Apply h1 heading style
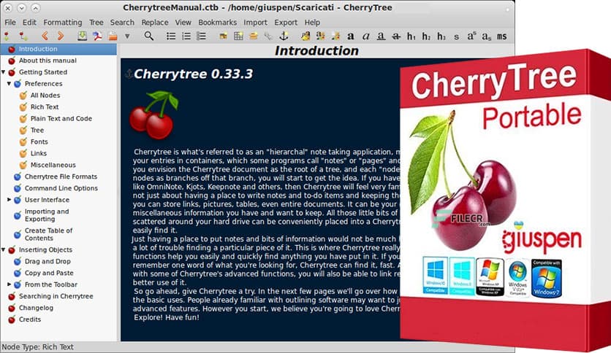The height and width of the screenshot is (353, 611). tap(411, 36)
